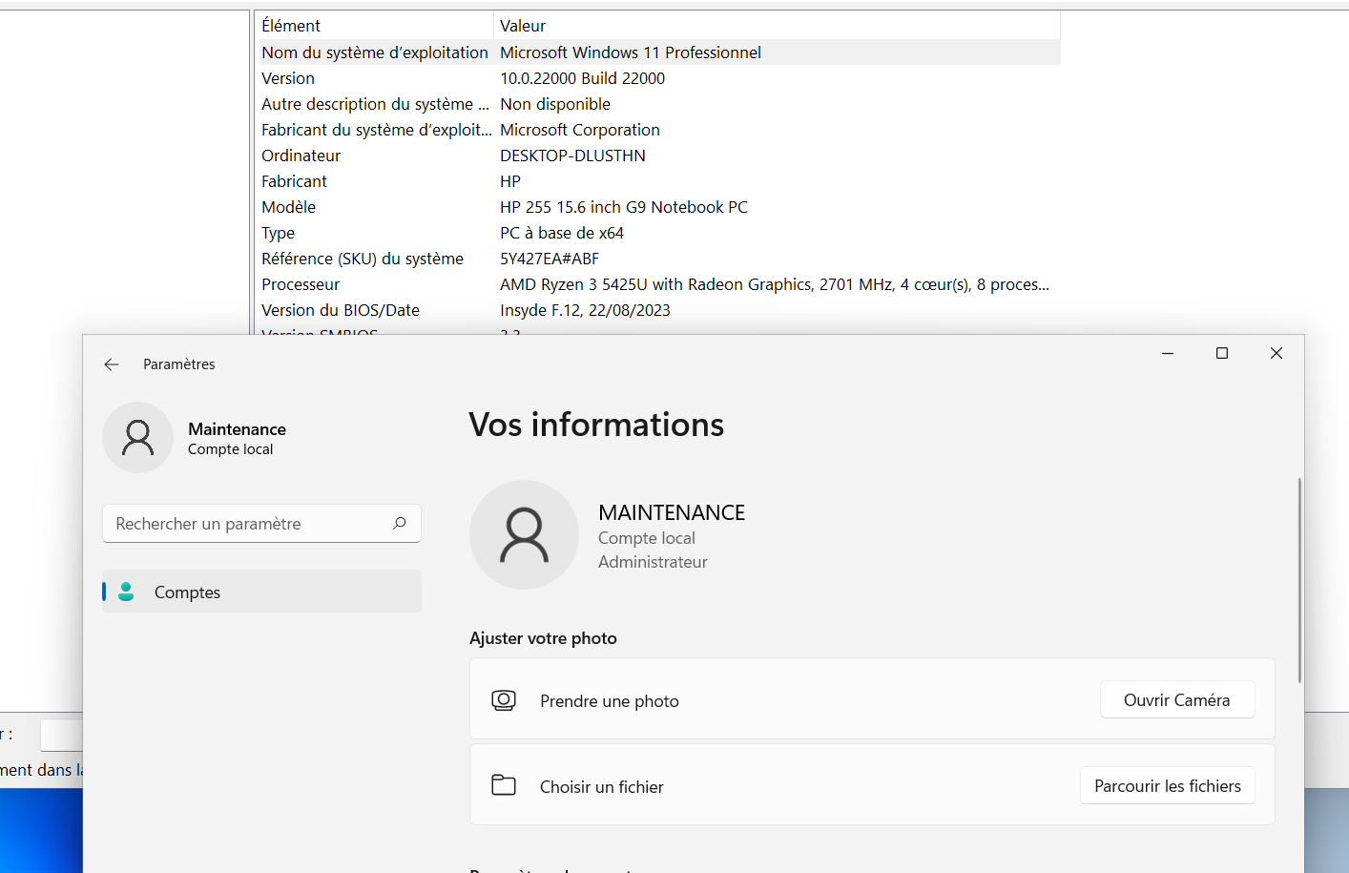Click the Élément column header
This screenshot has width=1349, height=873.
374,26
